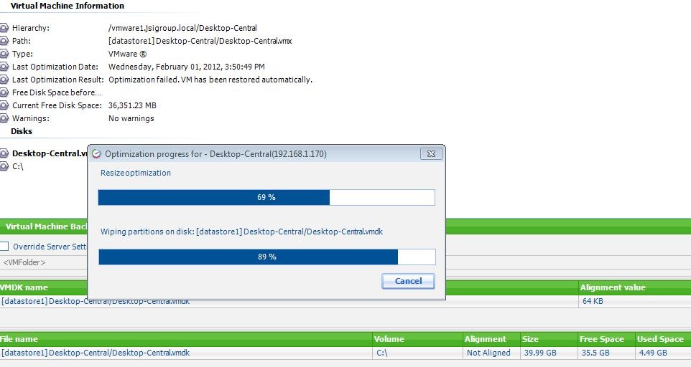Close the Optimization progress dialog
This screenshot has width=691, height=367.
[430, 153]
